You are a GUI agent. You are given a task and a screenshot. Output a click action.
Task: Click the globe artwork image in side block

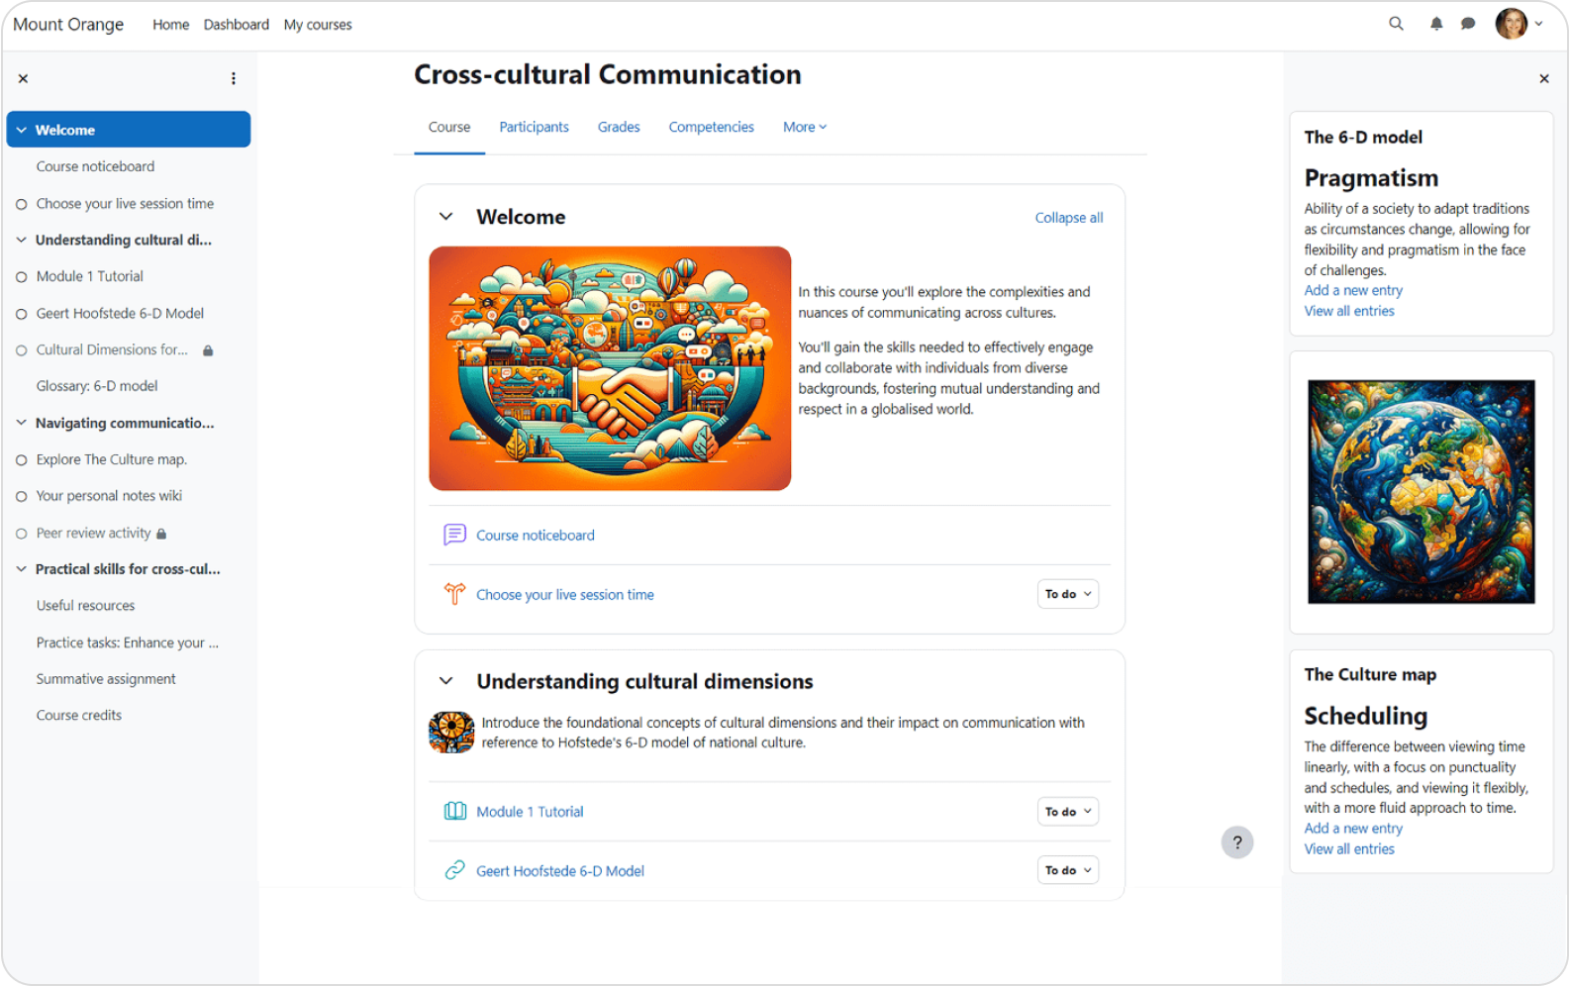pos(1421,492)
